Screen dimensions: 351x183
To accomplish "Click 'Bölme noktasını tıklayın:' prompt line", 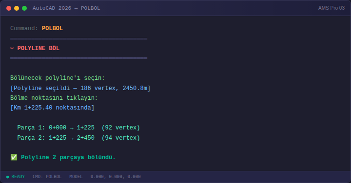I will pos(54,98).
